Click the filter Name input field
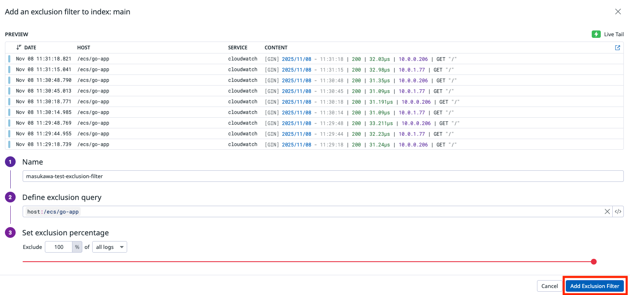This screenshot has height=295, width=630. (323, 176)
